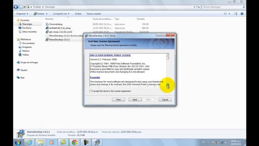Open the Instalar dropdown arrow

click(47, 14)
